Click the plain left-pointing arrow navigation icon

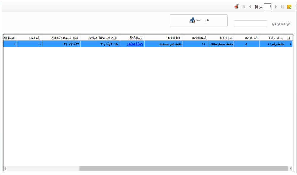click(x=250, y=7)
